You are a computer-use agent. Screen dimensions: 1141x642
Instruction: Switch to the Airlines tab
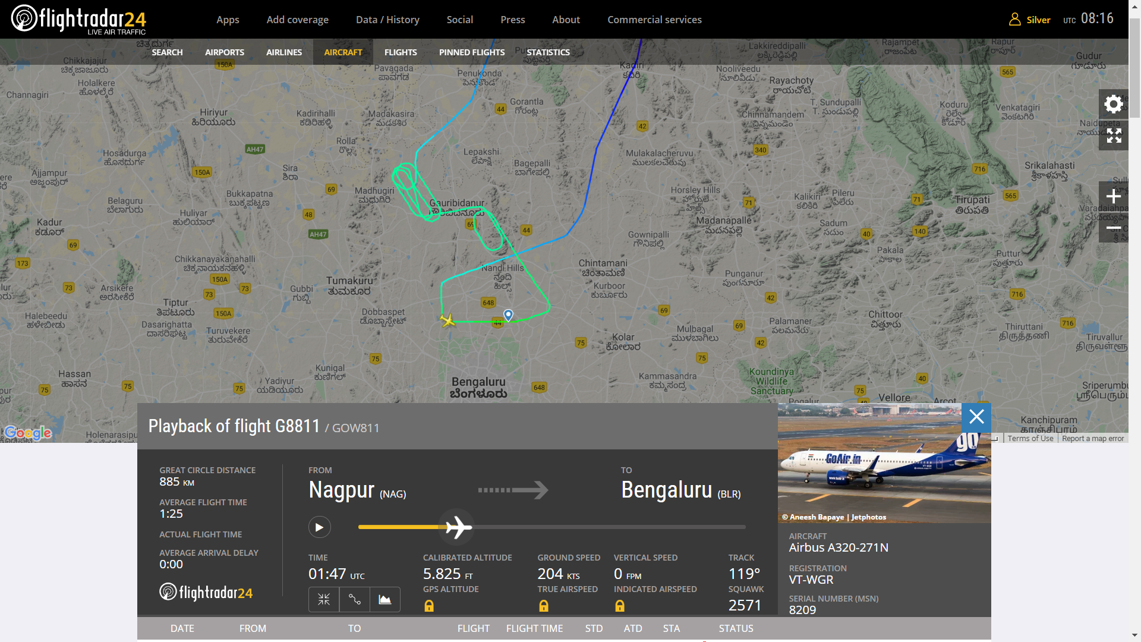tap(284, 52)
